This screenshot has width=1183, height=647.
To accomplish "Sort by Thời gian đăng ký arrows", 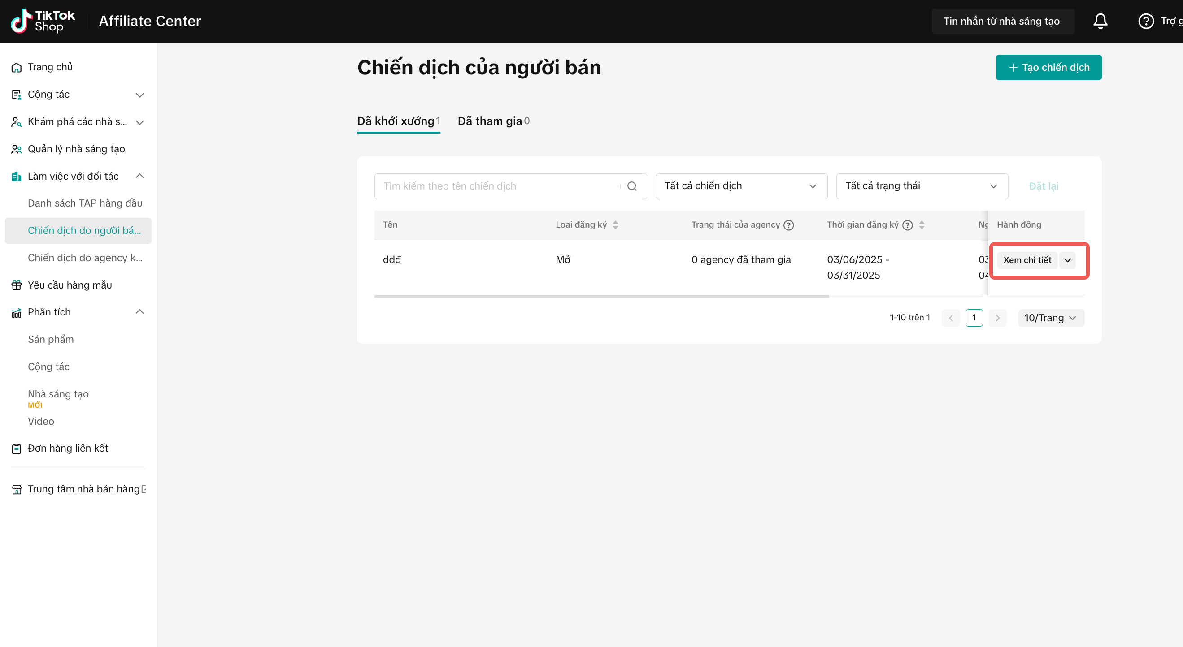I will click(922, 225).
